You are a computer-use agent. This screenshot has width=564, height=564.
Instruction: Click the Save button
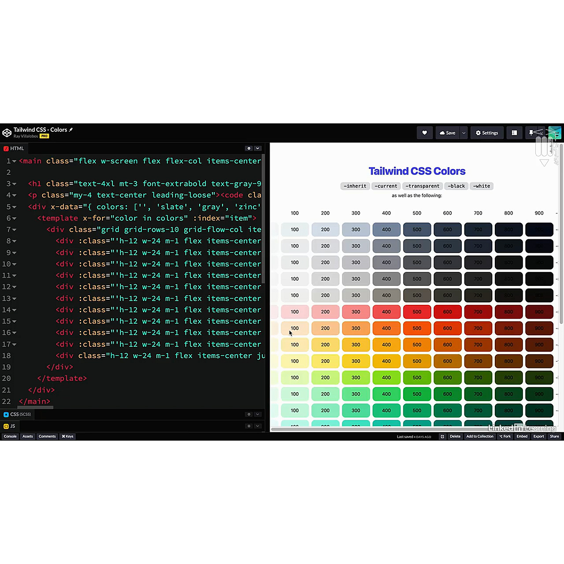pyautogui.click(x=447, y=133)
